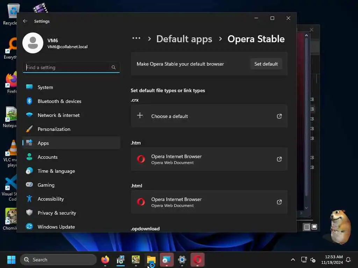
Task: Open taskbar animal-picture app icon
Action: (136, 260)
